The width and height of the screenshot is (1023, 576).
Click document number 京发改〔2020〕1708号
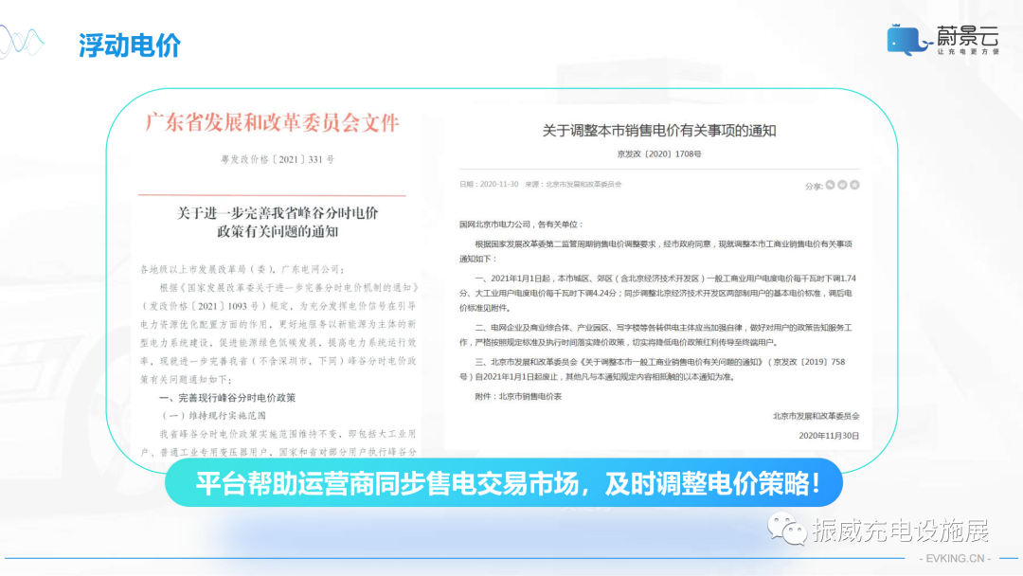tap(657, 153)
